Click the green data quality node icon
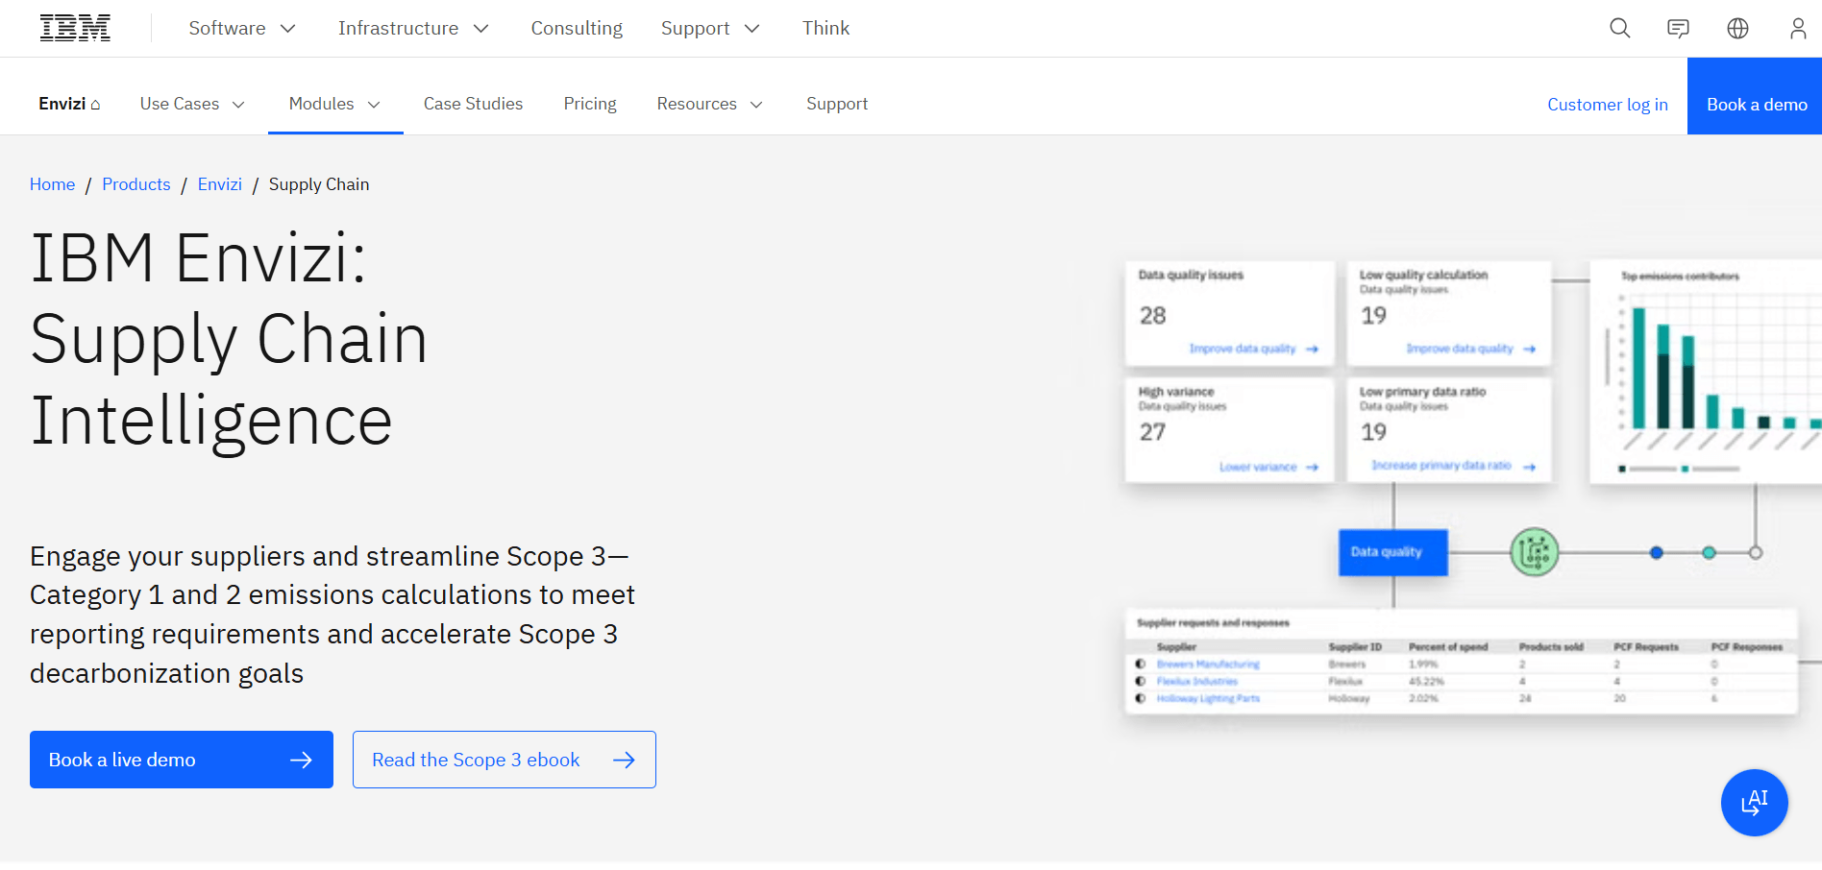The image size is (1822, 870). point(1534,552)
